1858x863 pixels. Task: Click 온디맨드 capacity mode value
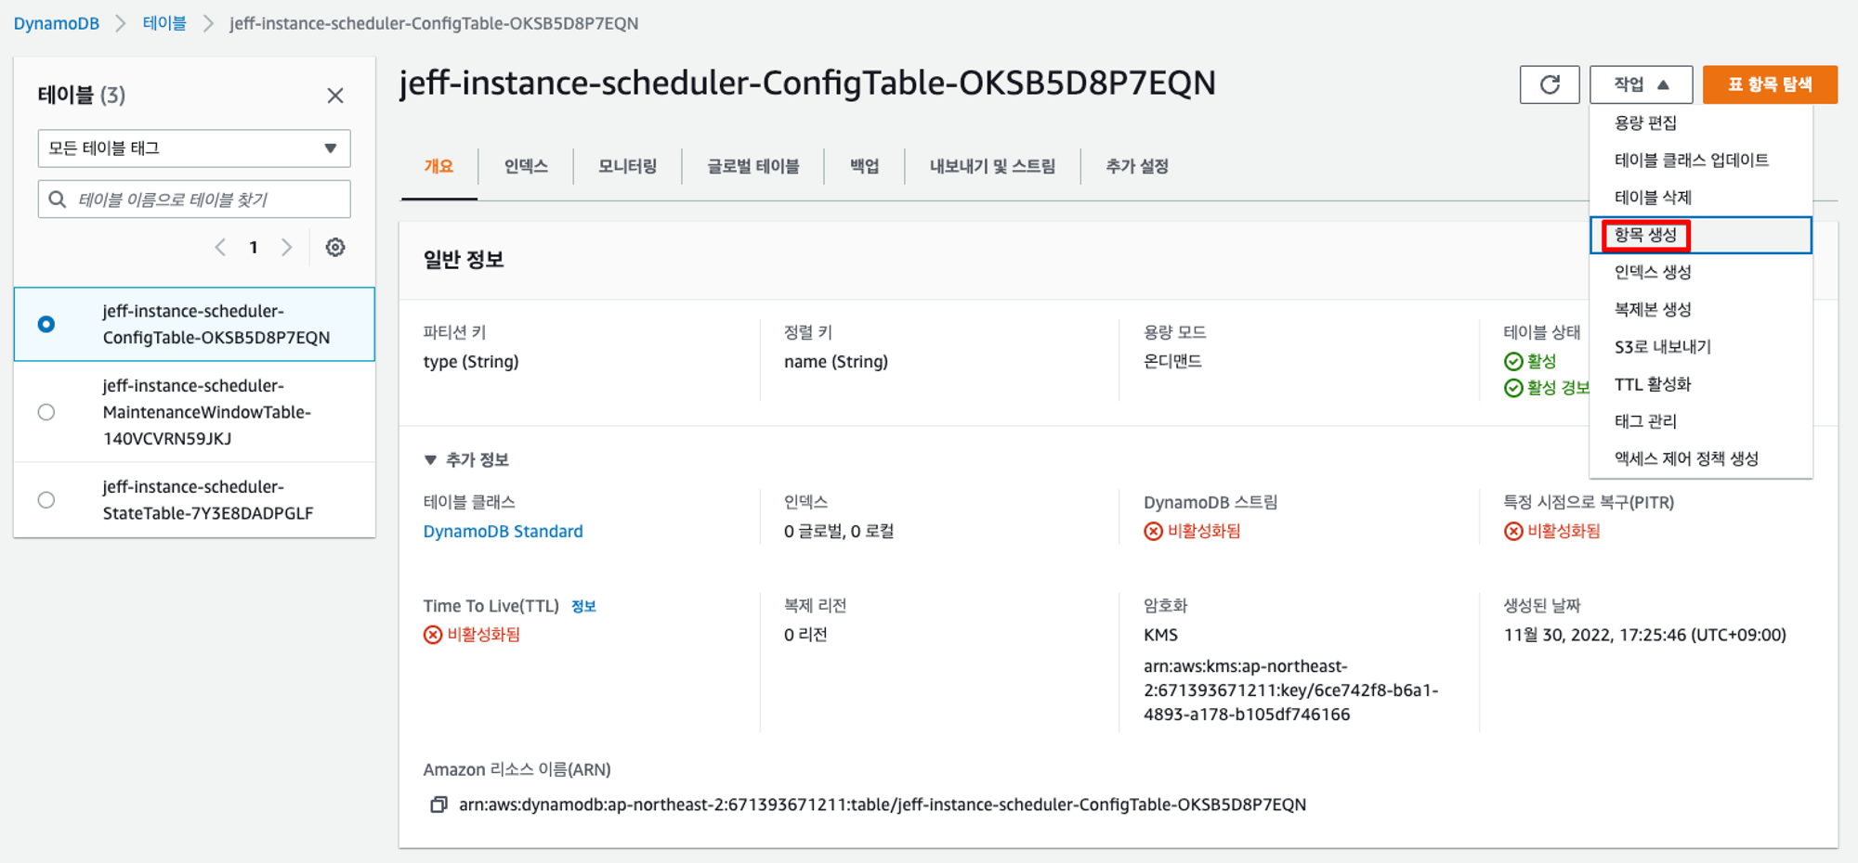pos(1172,361)
